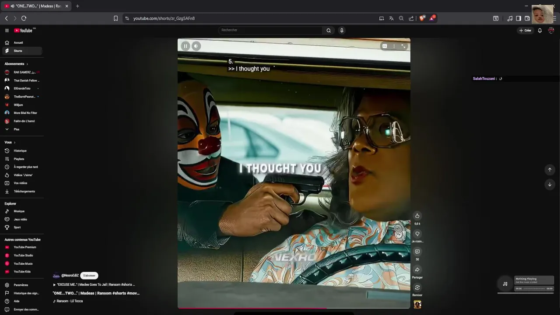Open Paramètres settings
The image size is (560, 315).
22,285
